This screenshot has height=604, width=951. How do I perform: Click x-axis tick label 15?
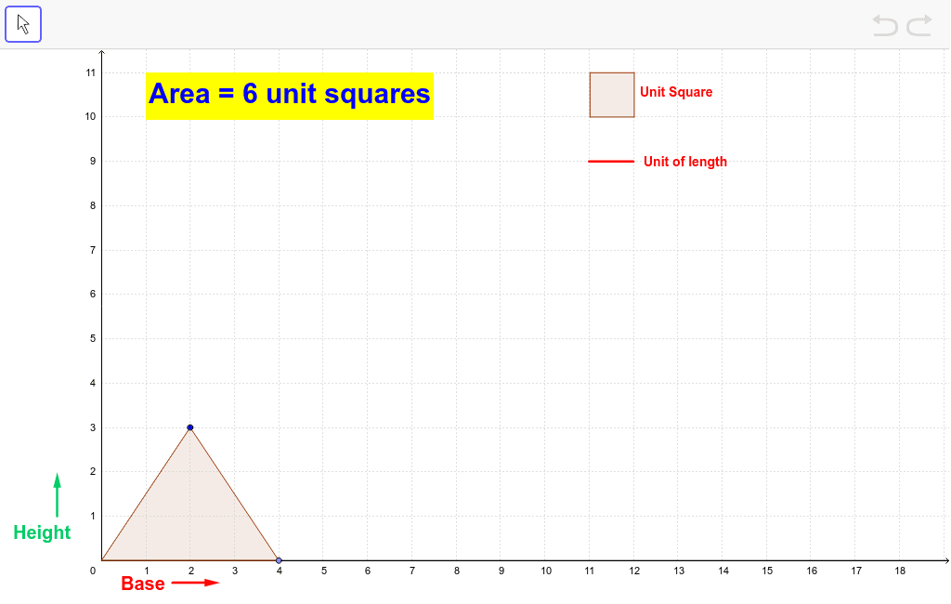[767, 571]
